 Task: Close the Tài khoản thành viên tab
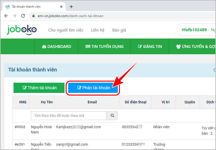(x=60, y=6)
